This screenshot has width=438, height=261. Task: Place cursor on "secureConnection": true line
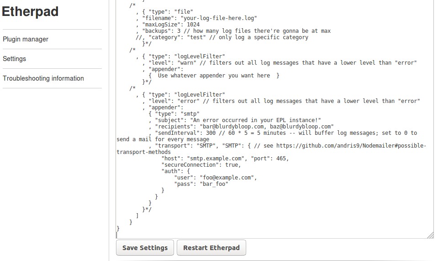click(x=201, y=165)
